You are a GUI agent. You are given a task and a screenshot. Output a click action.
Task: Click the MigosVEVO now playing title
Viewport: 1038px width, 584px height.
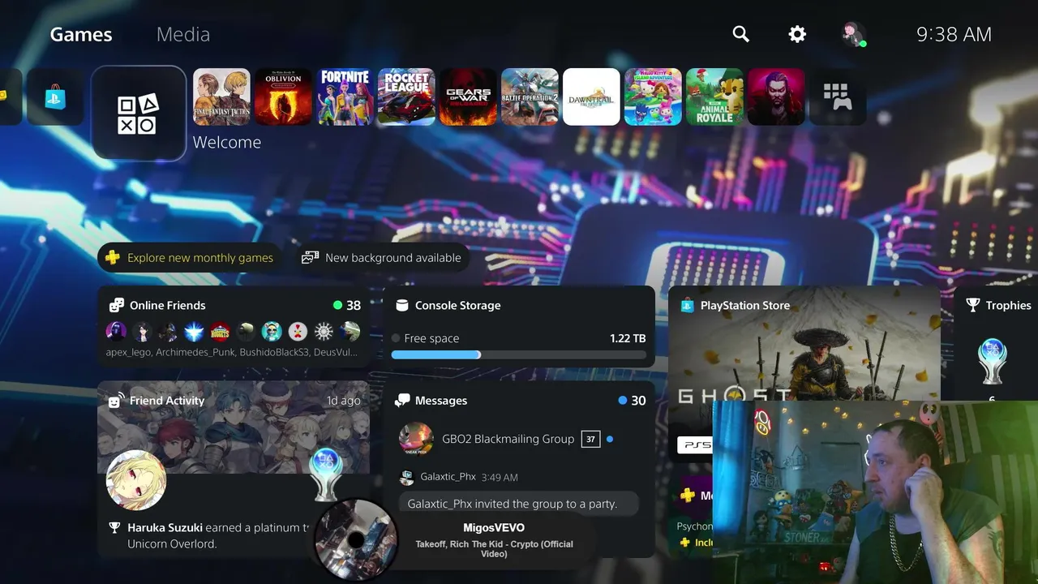494,528
